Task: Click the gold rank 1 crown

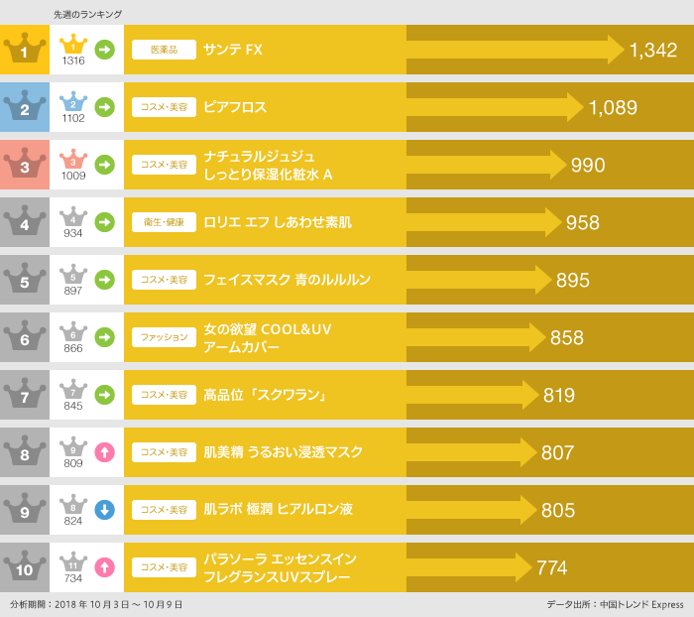Action: 25,50
